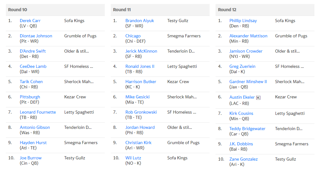This screenshot has width=325, height=169.
Task: Open Wil Lutz kicker link
Action: click(x=133, y=158)
